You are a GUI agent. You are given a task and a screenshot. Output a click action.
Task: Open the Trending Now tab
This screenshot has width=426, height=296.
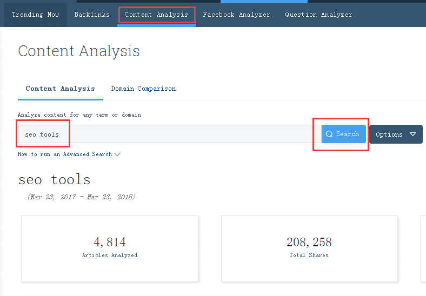point(35,15)
